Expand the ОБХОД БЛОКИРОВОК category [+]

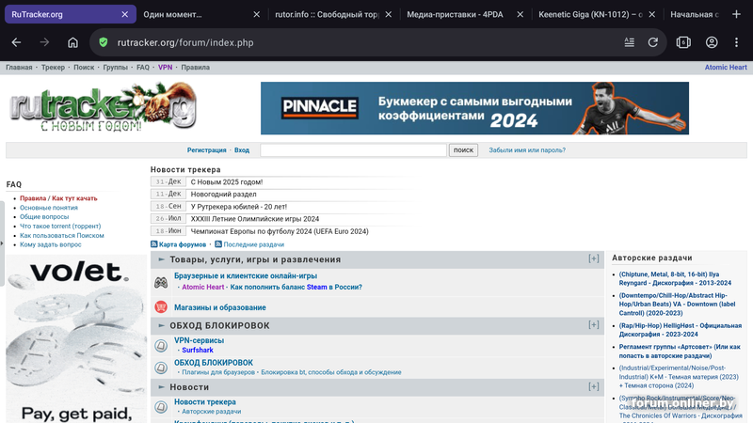coord(594,324)
